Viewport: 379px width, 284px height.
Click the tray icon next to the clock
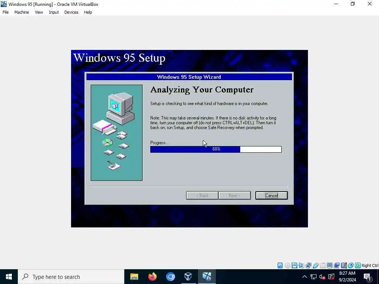tap(331, 277)
